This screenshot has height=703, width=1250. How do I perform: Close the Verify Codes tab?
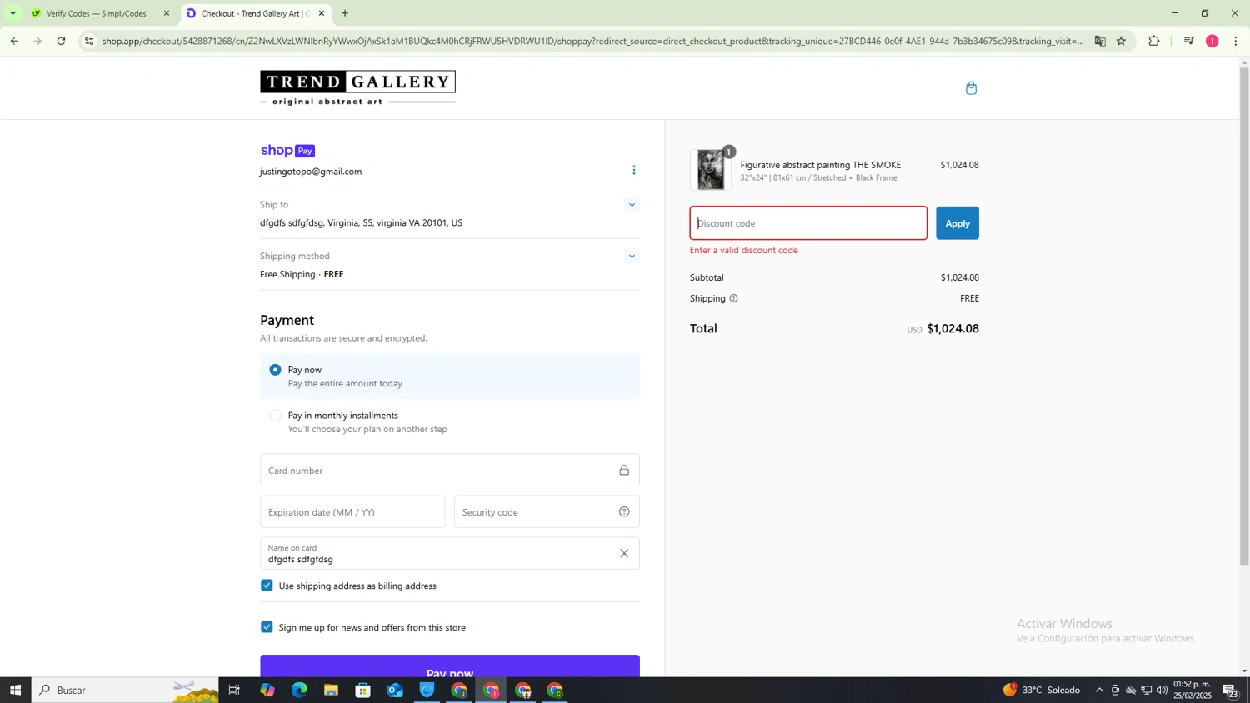pos(166,13)
